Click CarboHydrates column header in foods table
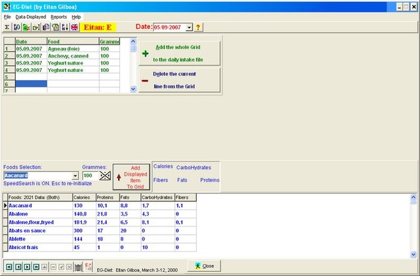 157,197
